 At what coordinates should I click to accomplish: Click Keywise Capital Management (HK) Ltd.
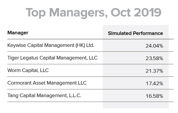tap(51, 45)
